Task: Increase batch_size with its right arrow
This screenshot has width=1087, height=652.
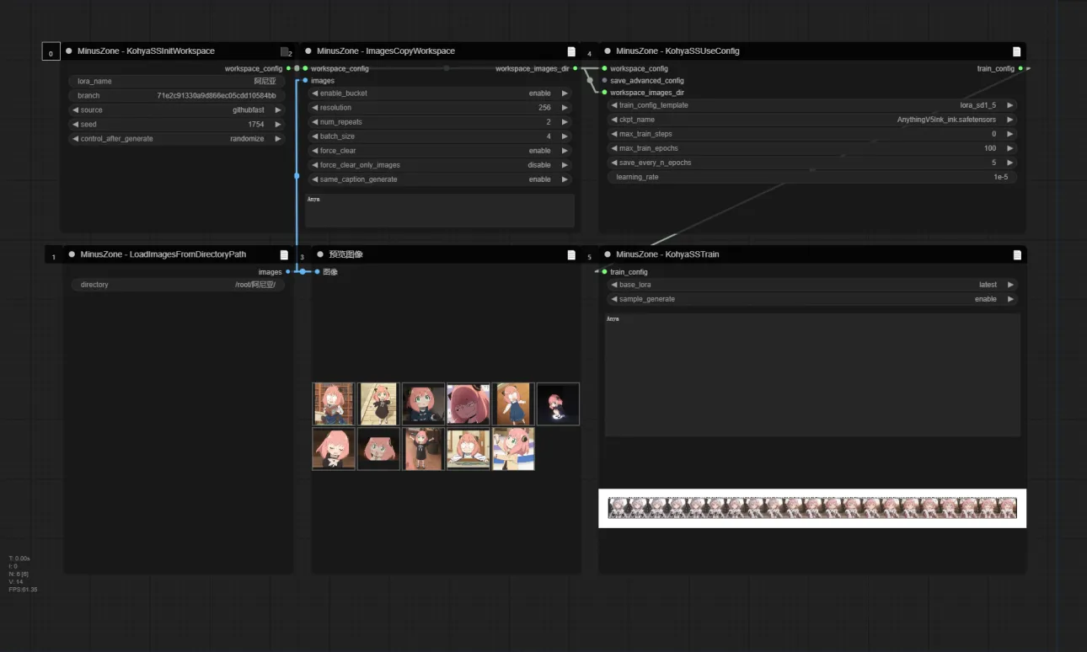Action: [x=565, y=136]
